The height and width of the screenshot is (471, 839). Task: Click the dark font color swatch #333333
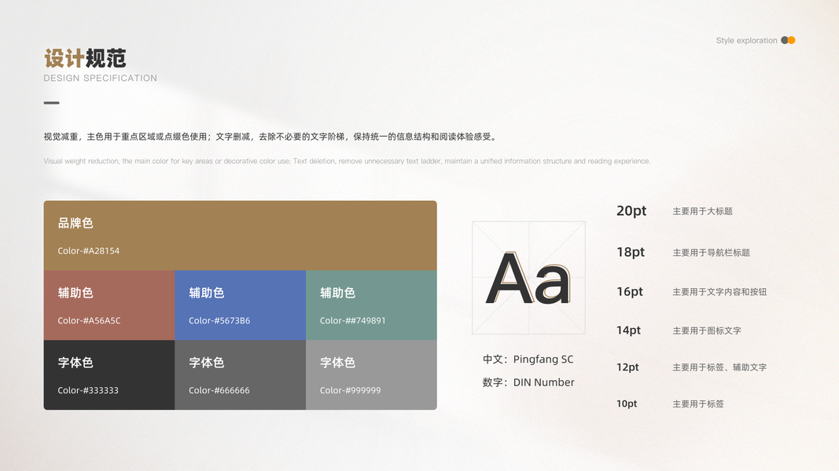pyautogui.click(x=109, y=375)
